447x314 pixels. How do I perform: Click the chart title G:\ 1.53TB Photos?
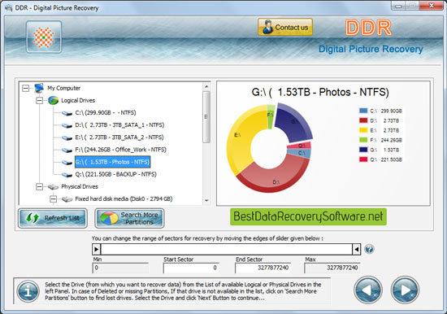point(320,92)
